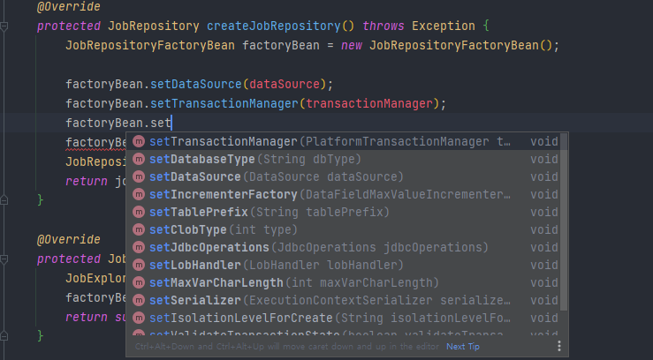Click the transactionManager argument in the editor
Viewport: 653px width, 360px height.
369,103
